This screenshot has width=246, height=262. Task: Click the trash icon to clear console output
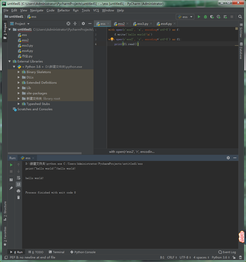(x=18, y=197)
